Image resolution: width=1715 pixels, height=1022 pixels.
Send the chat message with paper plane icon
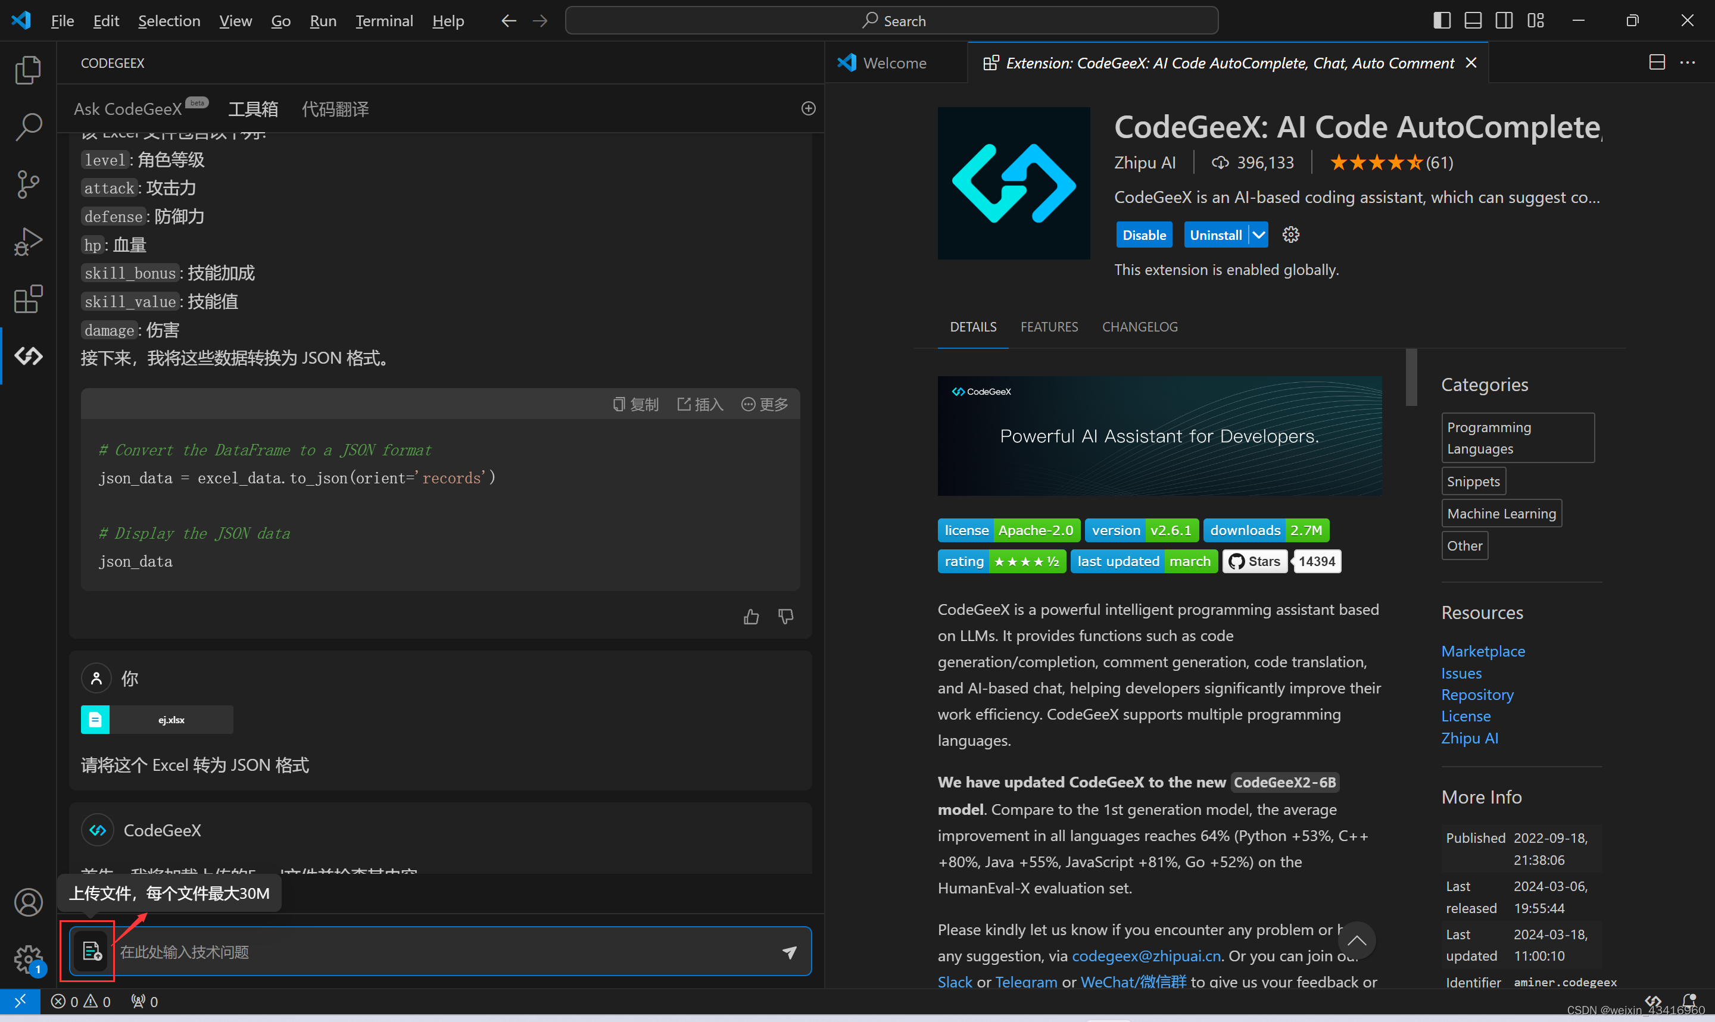point(789,952)
